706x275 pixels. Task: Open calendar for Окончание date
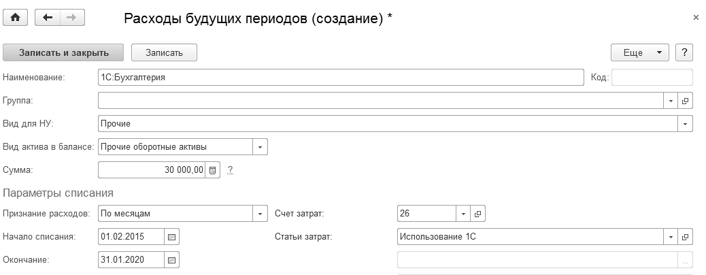click(171, 260)
